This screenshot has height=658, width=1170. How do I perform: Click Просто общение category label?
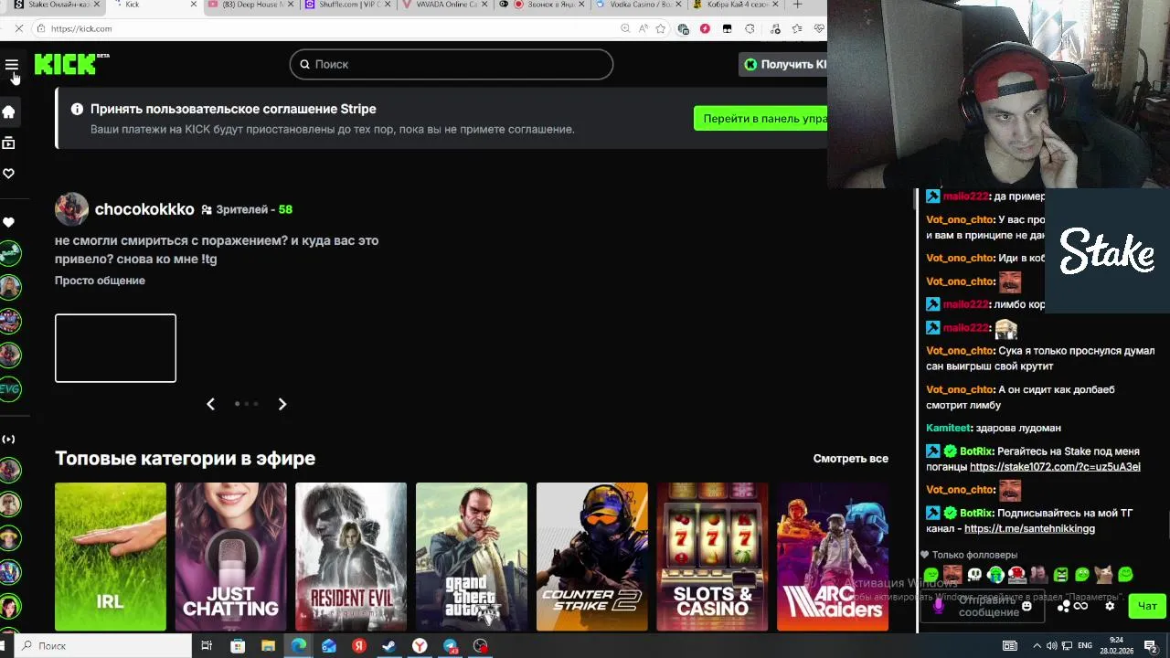(100, 281)
